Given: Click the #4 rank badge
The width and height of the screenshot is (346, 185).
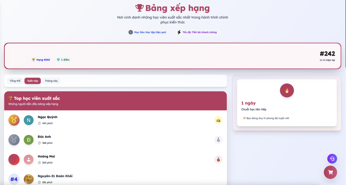Looking at the screenshot, I should tap(14, 179).
